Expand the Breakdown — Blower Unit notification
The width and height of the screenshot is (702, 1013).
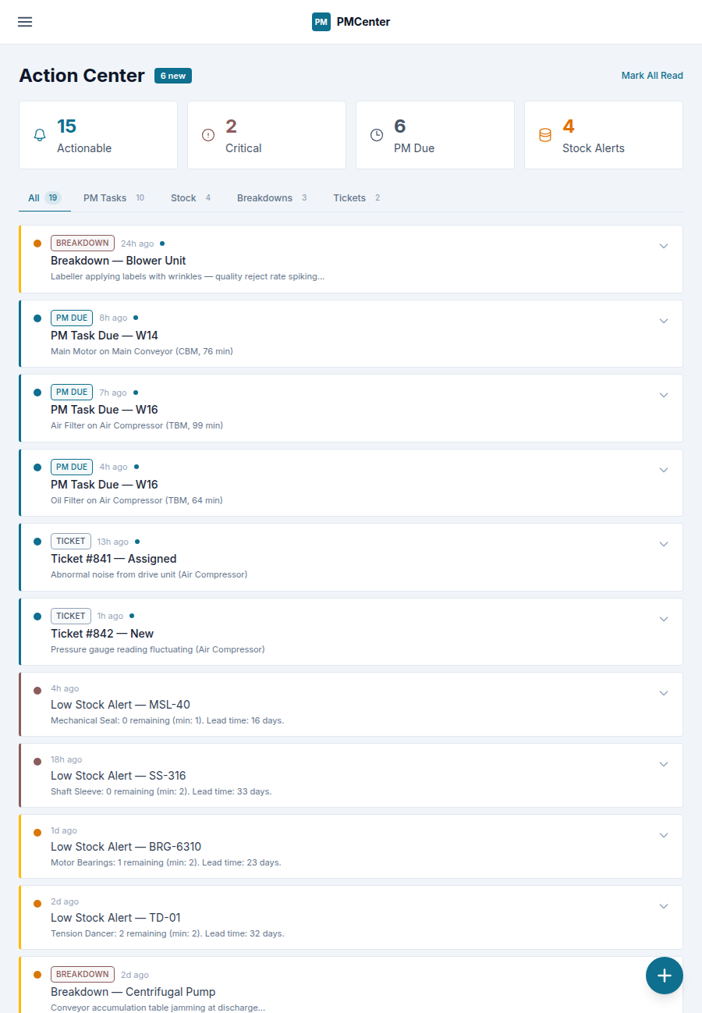[664, 246]
